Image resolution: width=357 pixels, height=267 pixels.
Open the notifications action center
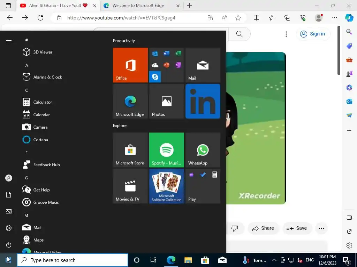[346, 260]
